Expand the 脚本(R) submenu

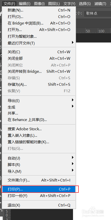pos(39,164)
